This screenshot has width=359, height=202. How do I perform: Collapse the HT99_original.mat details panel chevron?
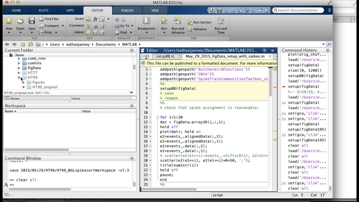pos(131,93)
